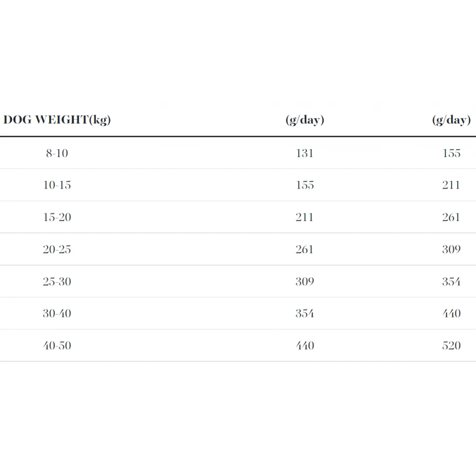Select the 25-30 weight range cell
Viewport: 476px width, 476px height.
57,282
